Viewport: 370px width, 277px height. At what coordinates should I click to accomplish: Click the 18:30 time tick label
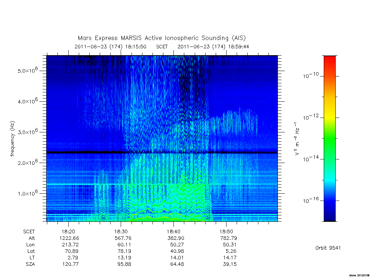[x=121, y=232]
